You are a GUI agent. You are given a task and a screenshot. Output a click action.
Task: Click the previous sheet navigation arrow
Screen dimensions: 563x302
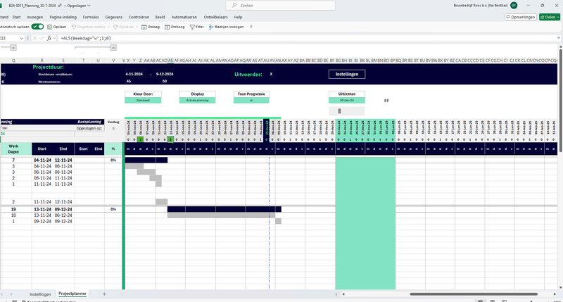point(2,294)
